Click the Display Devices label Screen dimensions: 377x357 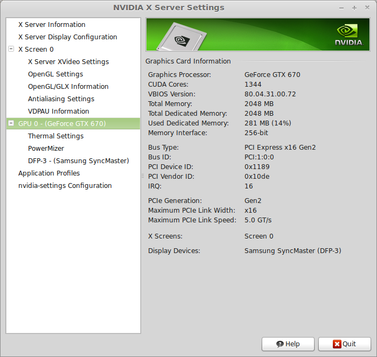point(174,251)
